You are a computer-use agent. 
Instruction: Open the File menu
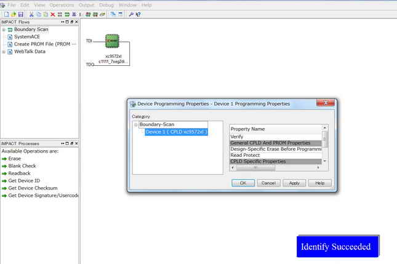[12, 5]
